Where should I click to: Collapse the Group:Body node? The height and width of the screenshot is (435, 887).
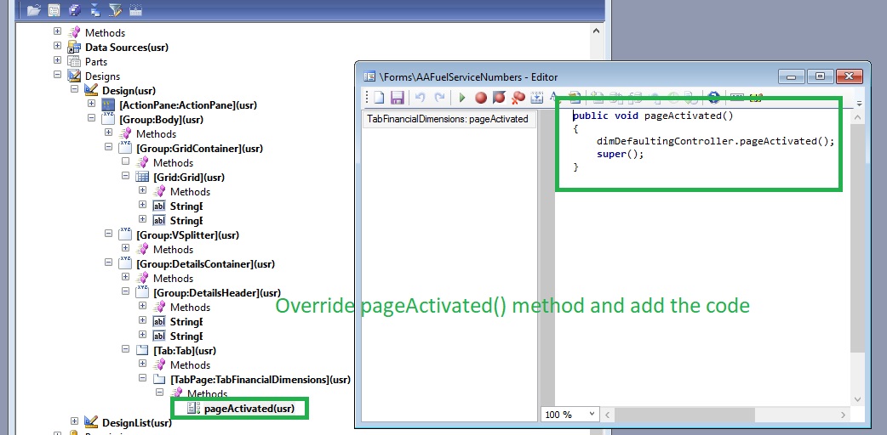[91, 119]
